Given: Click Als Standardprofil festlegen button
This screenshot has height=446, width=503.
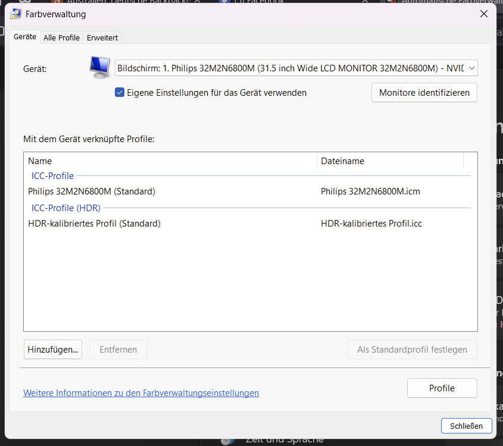Looking at the screenshot, I should click(412, 349).
